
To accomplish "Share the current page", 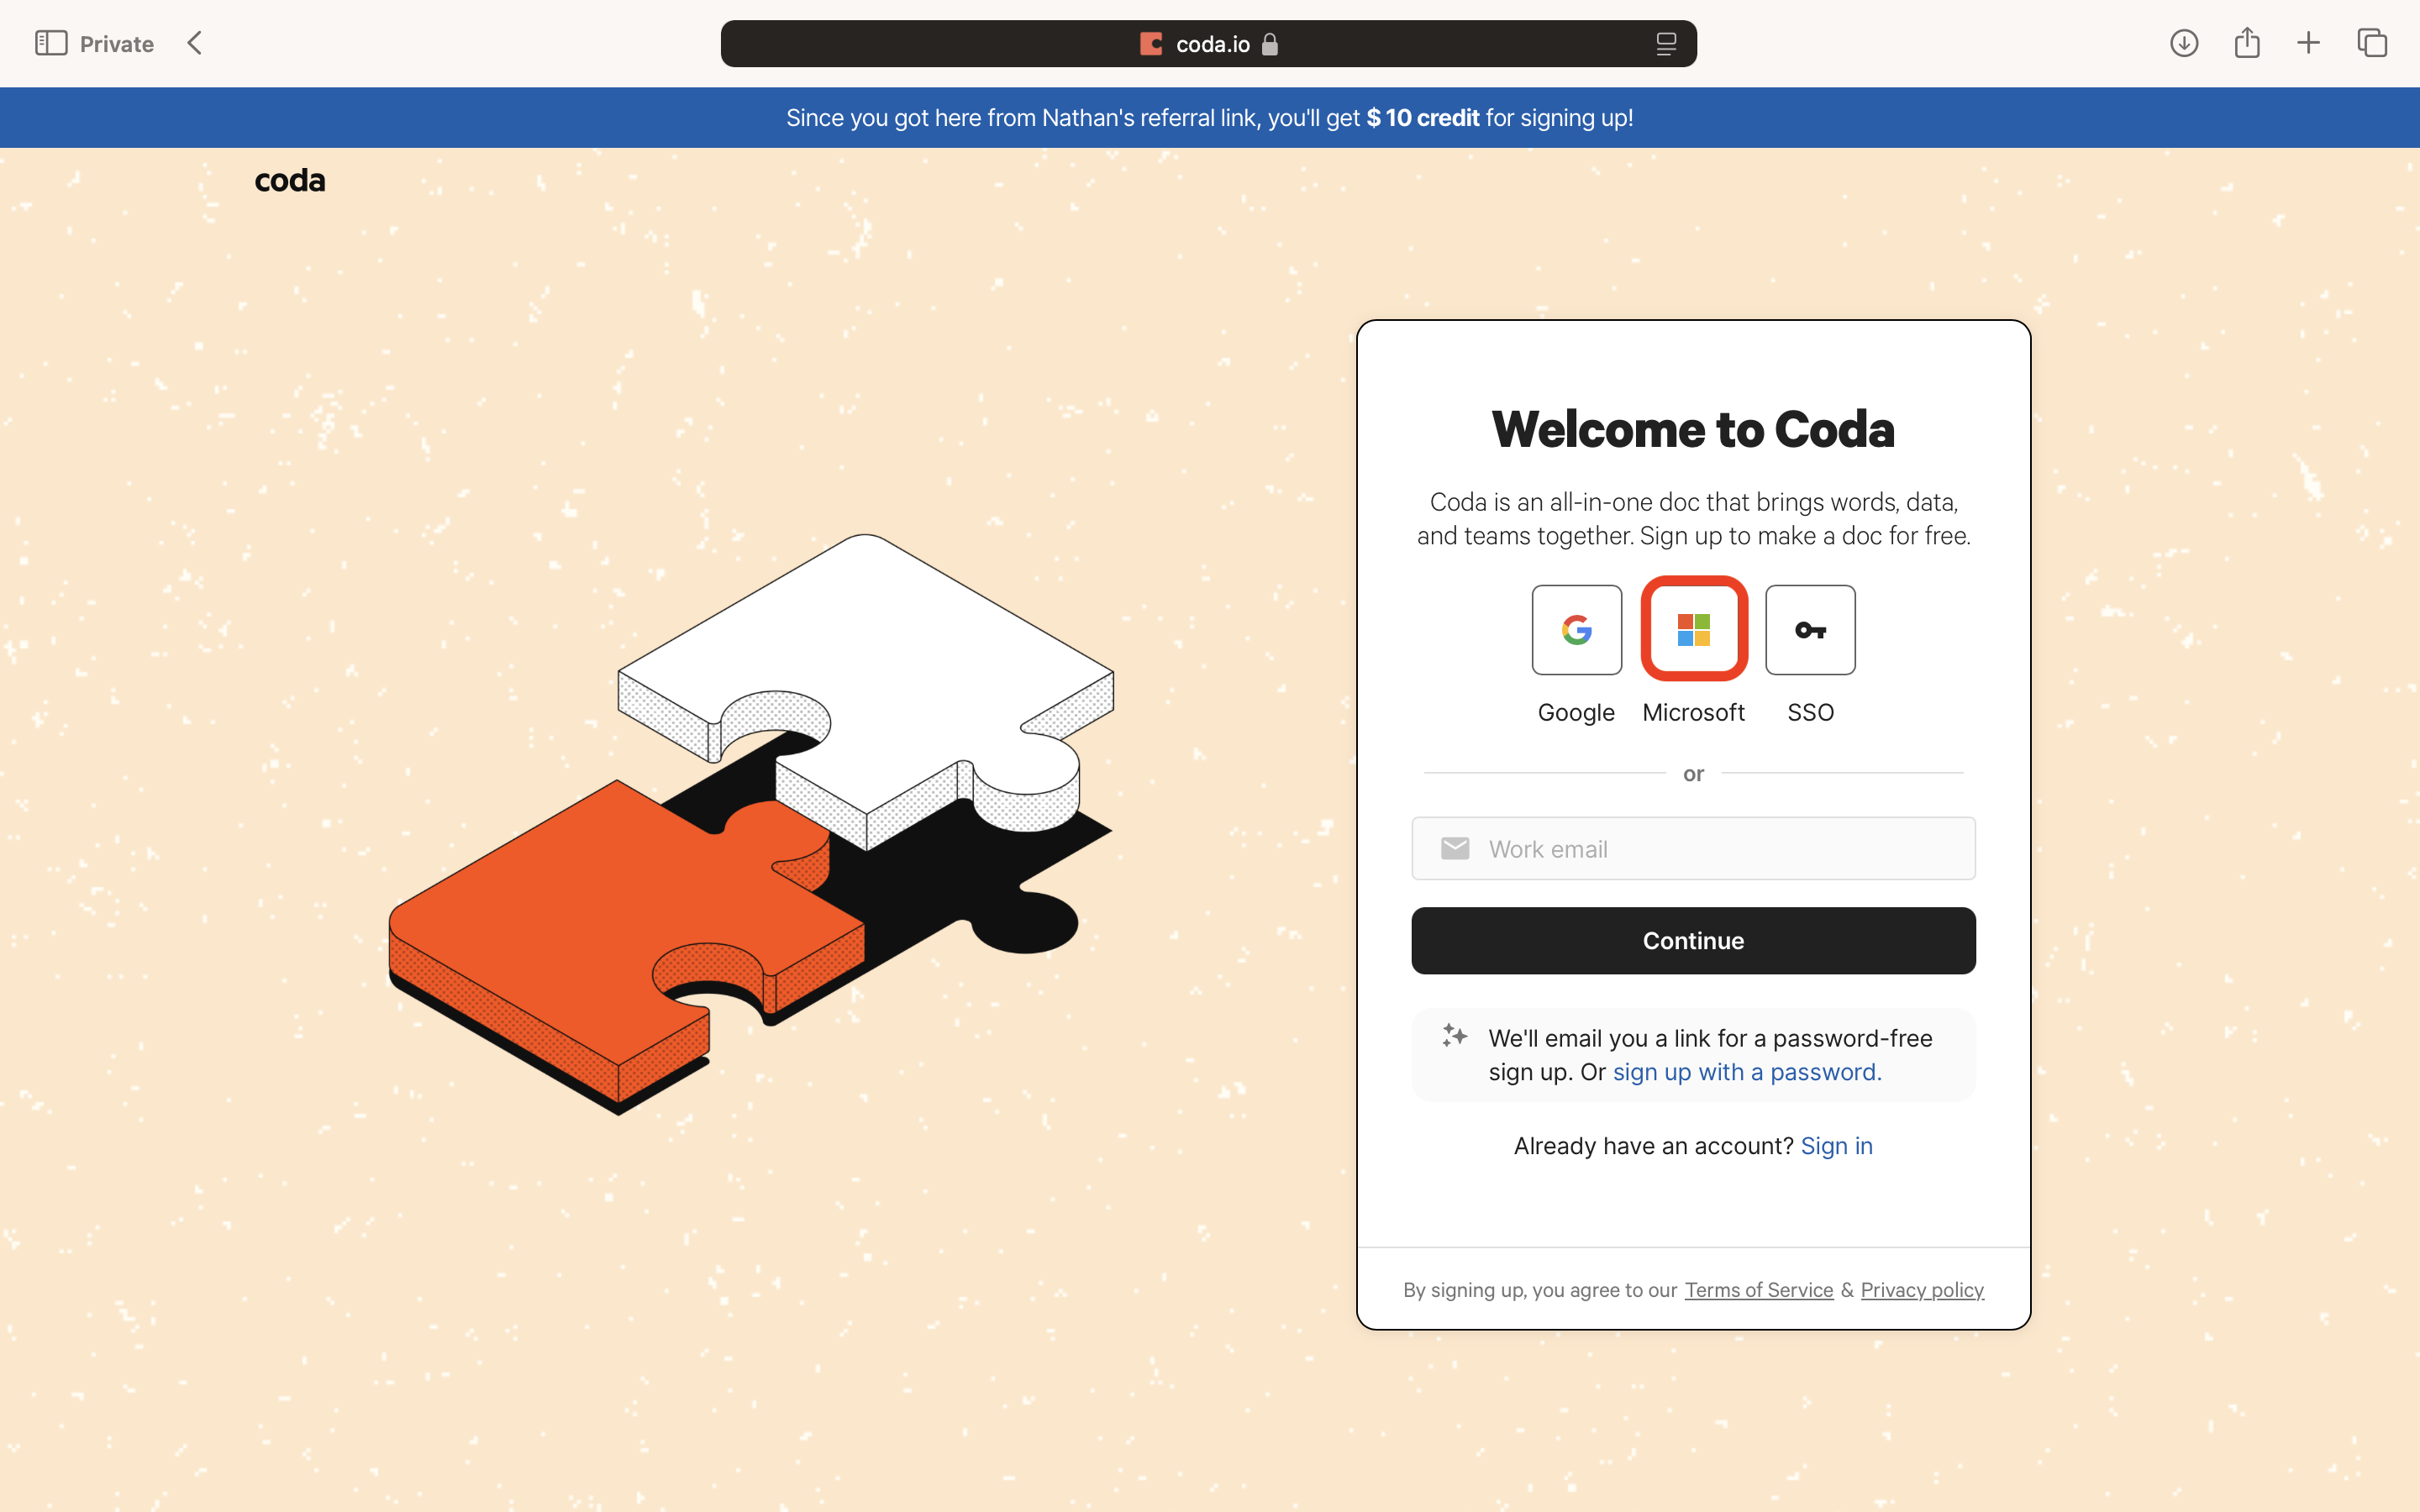I will tap(2247, 43).
